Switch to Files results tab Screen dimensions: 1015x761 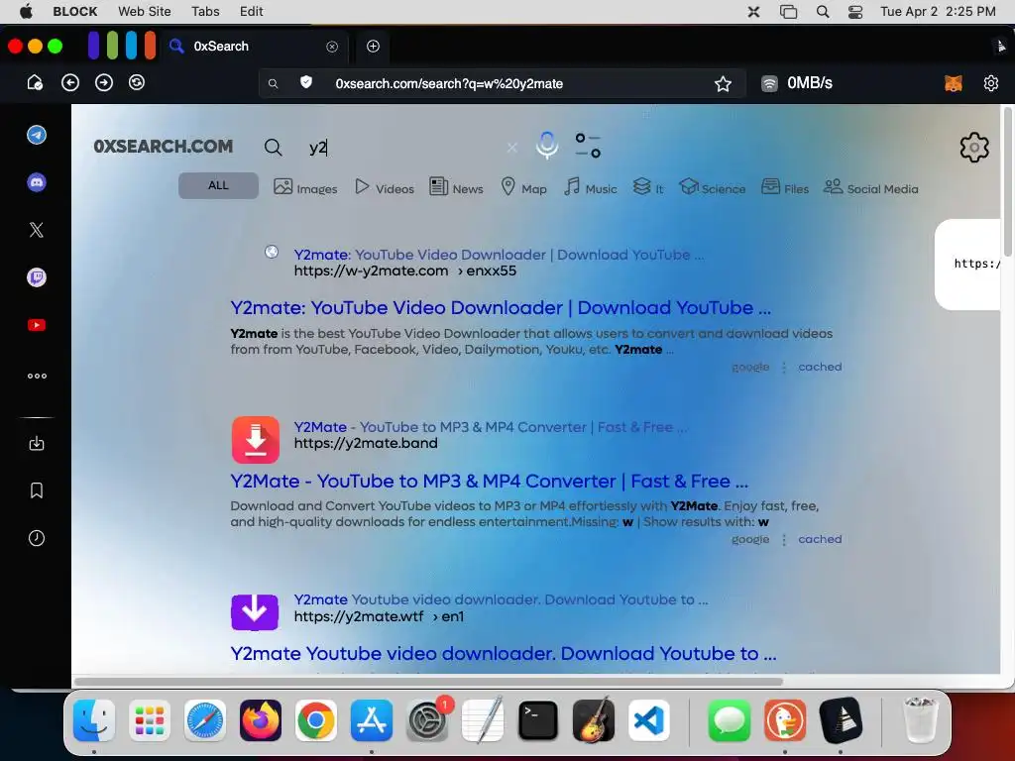pyautogui.click(x=785, y=187)
